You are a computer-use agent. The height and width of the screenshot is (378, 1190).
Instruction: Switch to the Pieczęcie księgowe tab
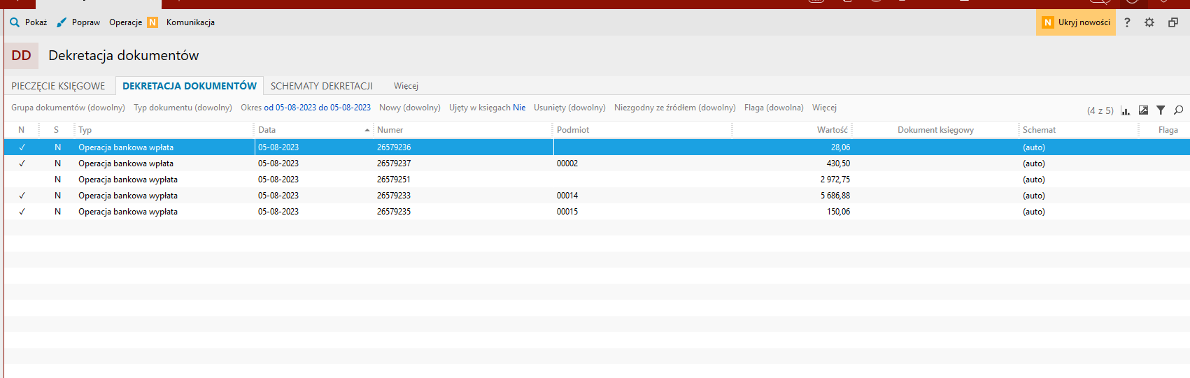(58, 86)
